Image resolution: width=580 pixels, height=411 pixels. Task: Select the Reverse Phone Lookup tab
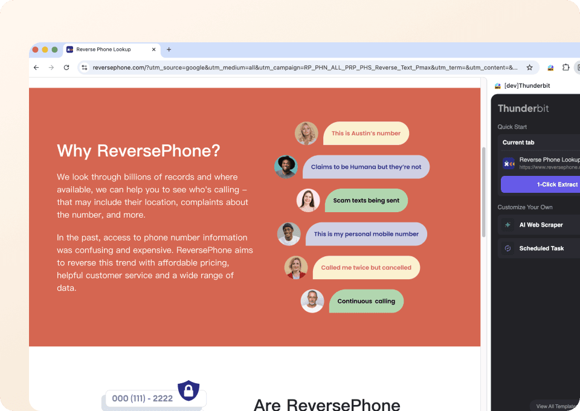[x=112, y=50]
